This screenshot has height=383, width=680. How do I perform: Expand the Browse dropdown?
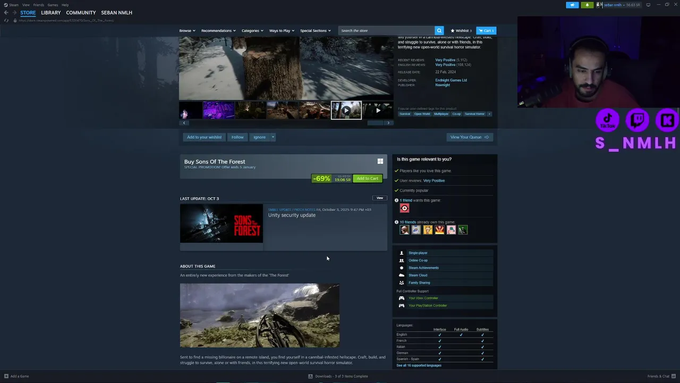(x=187, y=30)
